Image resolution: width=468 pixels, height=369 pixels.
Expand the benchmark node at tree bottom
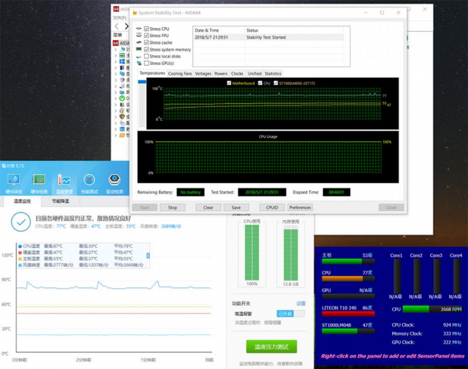pyautogui.click(x=116, y=135)
